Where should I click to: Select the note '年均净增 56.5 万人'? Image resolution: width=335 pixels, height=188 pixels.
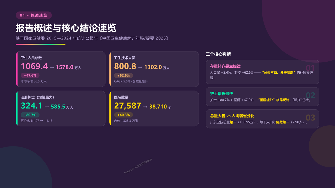pyautogui.click(x=33, y=81)
